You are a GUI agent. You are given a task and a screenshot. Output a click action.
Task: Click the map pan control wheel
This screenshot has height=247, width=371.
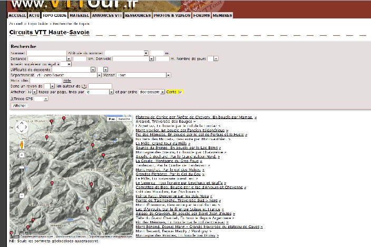coord(21,127)
